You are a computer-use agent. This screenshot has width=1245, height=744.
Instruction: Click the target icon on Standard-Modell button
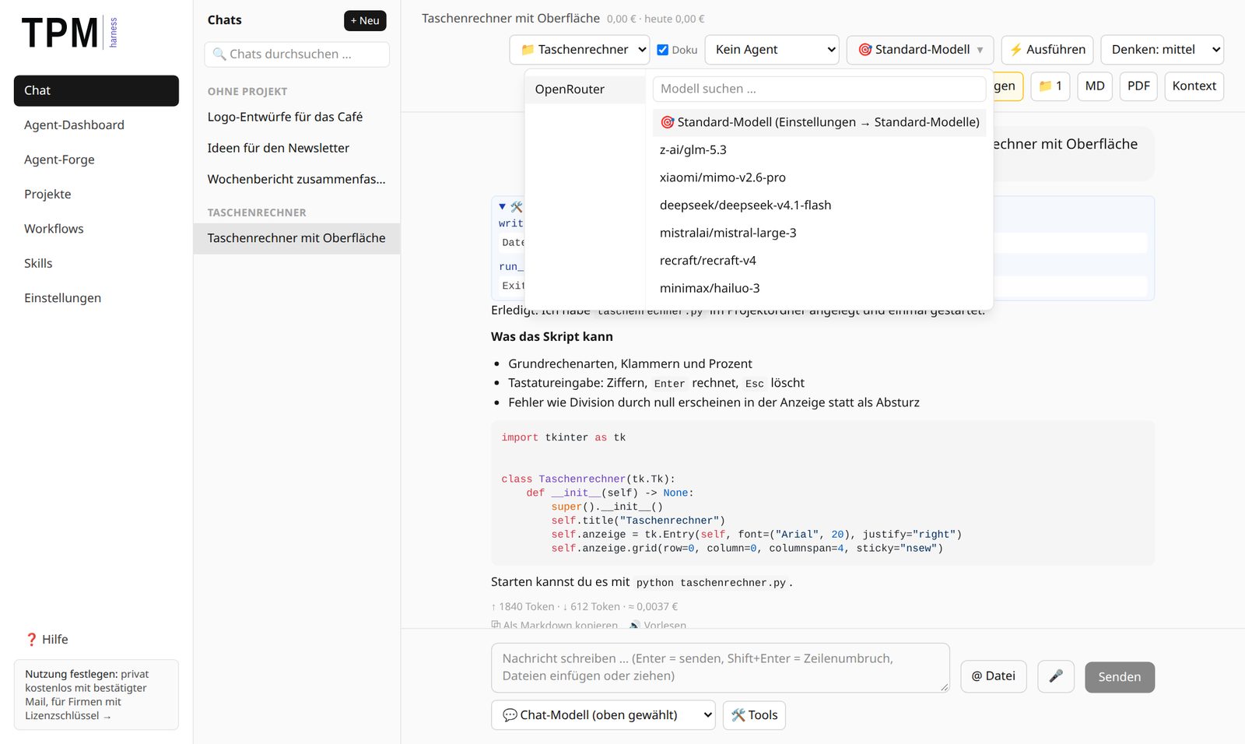[x=864, y=50]
